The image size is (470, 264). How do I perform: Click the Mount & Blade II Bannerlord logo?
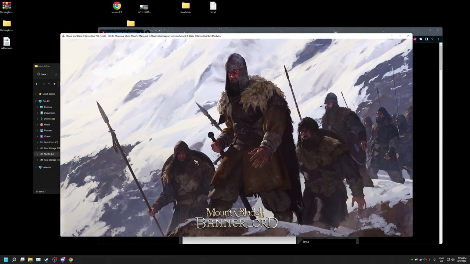tap(236, 219)
